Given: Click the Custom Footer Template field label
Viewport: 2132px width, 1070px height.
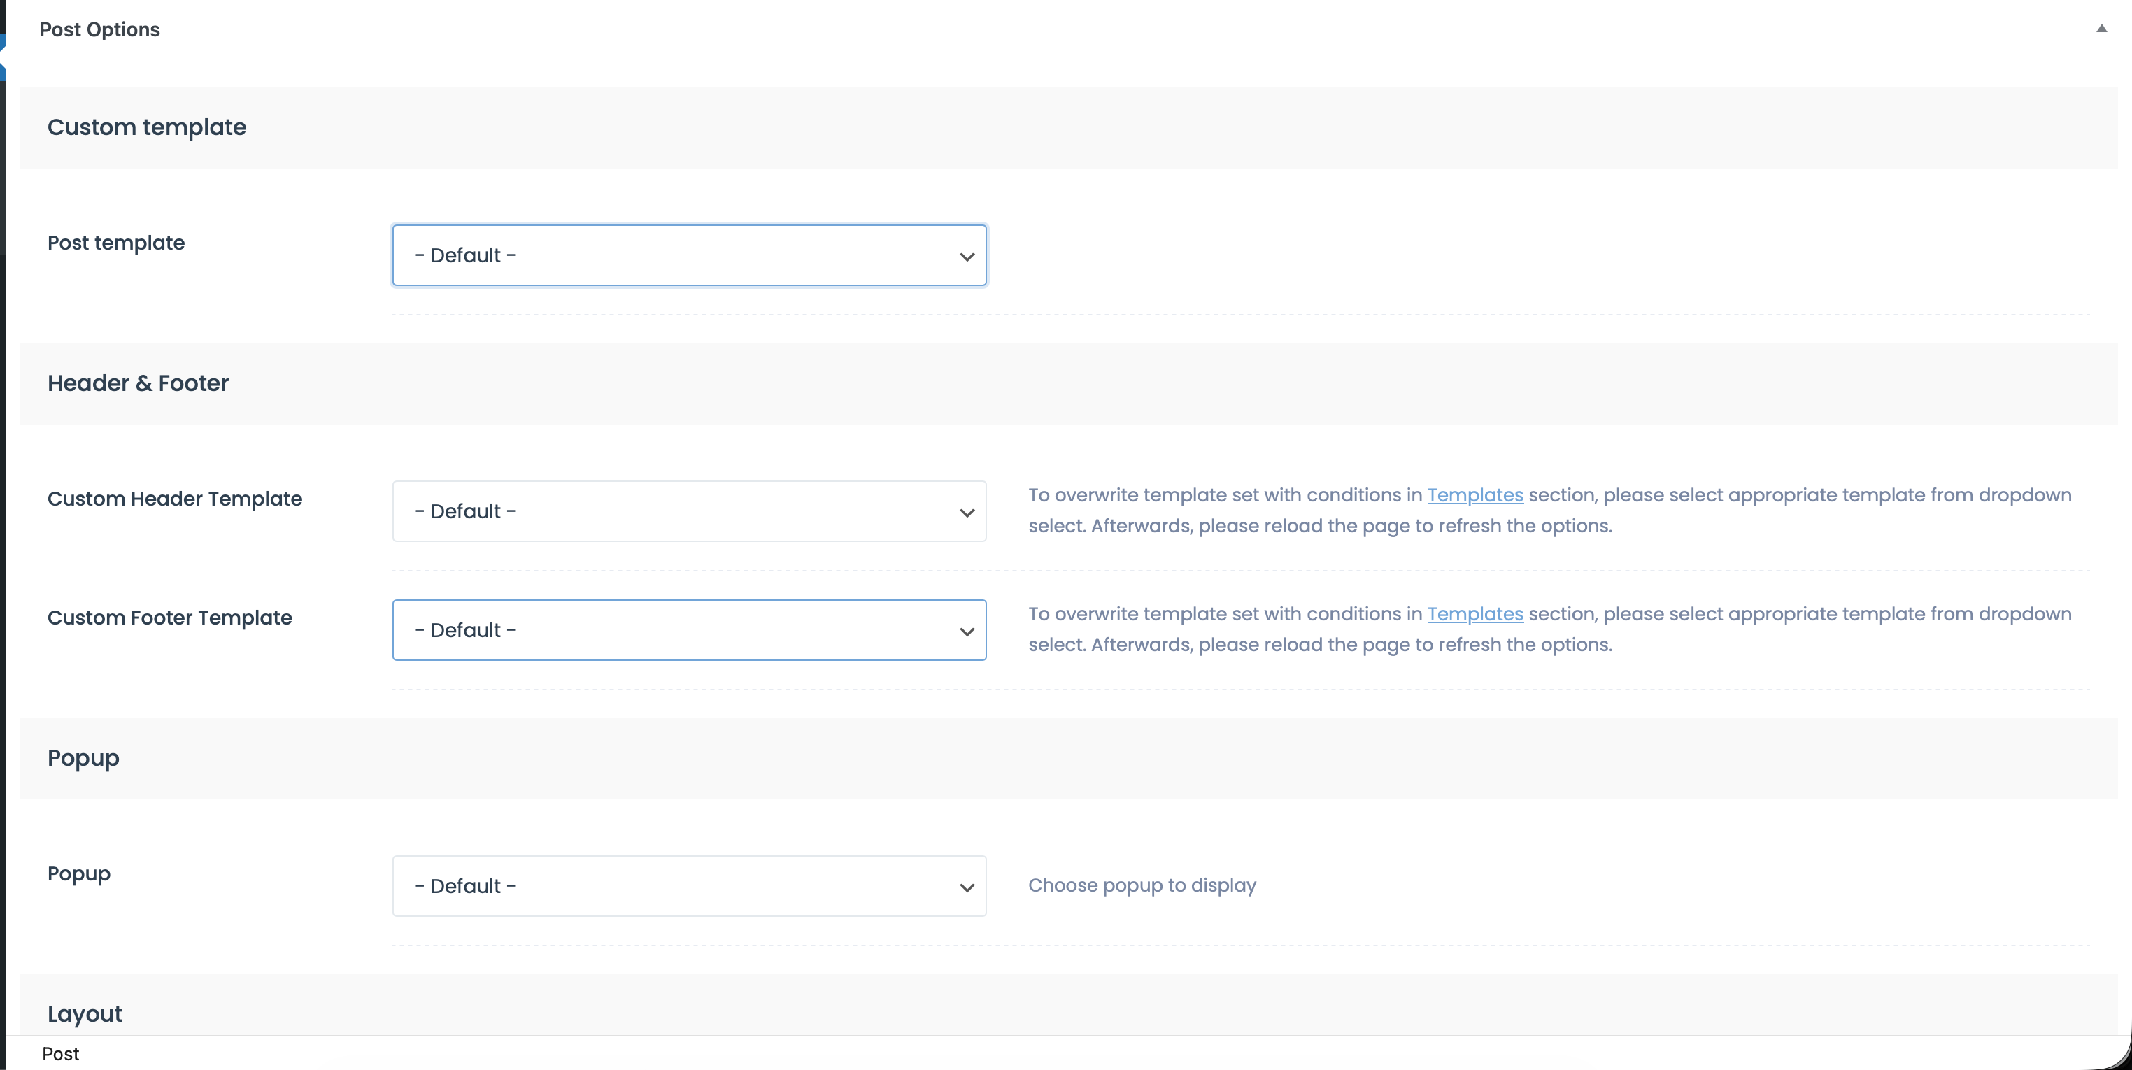Looking at the screenshot, I should (x=170, y=618).
